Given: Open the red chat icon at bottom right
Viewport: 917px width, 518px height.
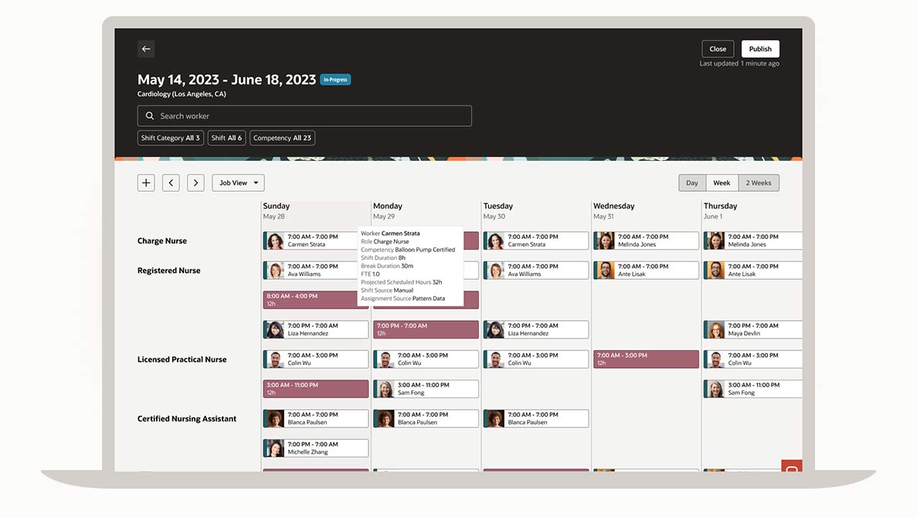Looking at the screenshot, I should click(791, 467).
